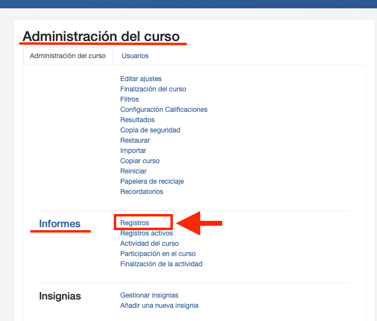Click the Reiniciar link
The width and height of the screenshot is (377, 321).
133,171
